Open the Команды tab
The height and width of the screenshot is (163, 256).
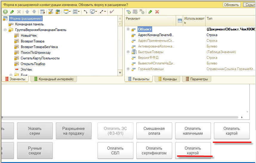pyautogui.click(x=167, y=79)
